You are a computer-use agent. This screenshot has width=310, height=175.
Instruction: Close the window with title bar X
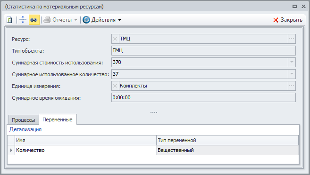(304, 7)
